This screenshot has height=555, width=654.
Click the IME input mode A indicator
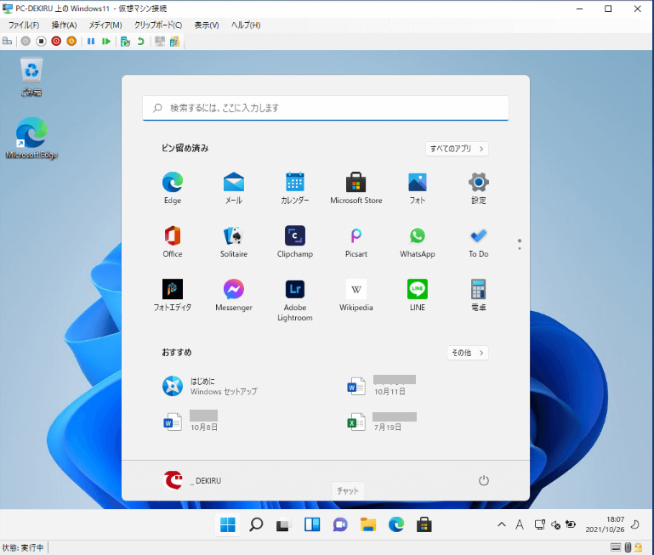pyautogui.click(x=520, y=524)
